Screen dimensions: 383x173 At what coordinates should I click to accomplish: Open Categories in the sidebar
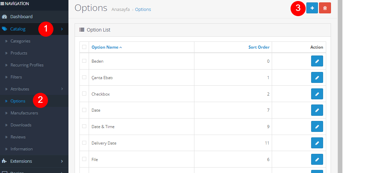point(20,41)
